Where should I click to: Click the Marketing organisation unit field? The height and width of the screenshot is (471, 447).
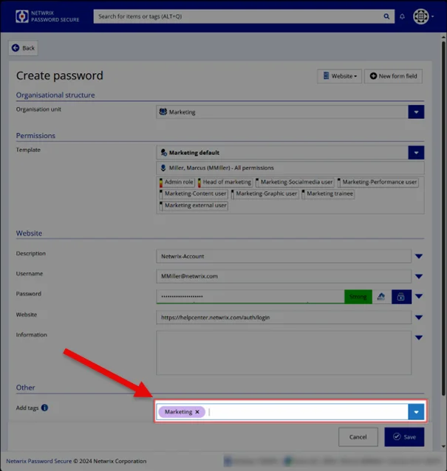coord(282,112)
